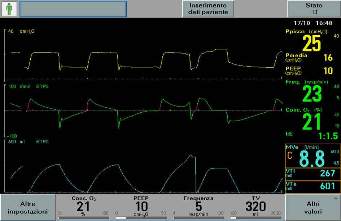Screen dimensions: 341x221
Task: Click the green patient figure icon
Action: [9, 9]
